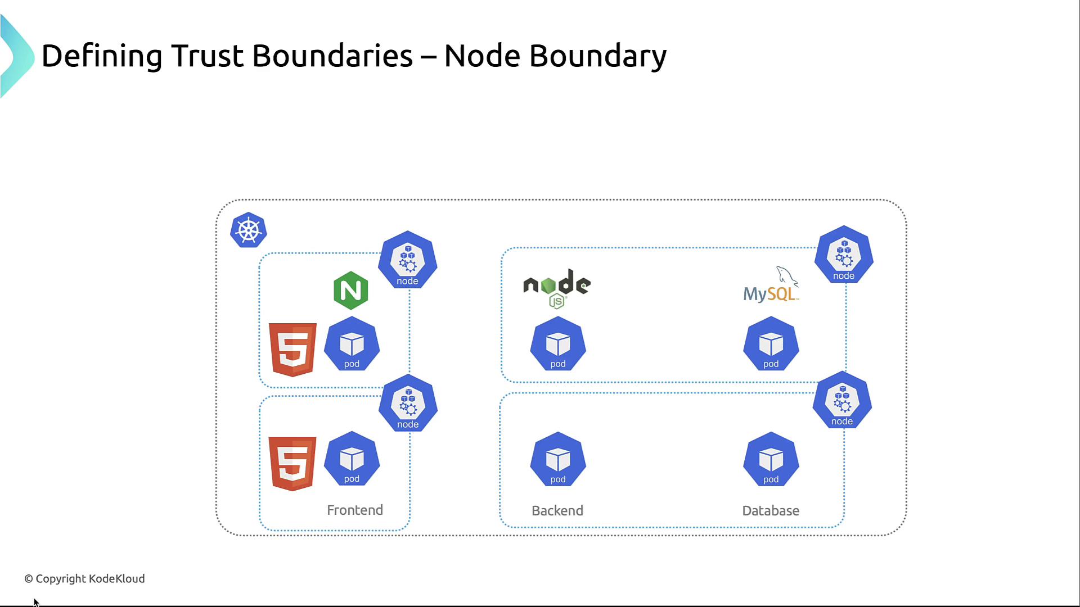
Task: Click the upper HTML5 shield icon
Action: [292, 349]
